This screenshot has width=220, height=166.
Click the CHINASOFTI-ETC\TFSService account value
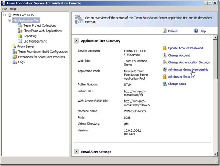(135, 53)
